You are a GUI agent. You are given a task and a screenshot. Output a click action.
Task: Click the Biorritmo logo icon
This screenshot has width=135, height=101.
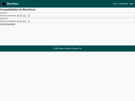pos(4,4)
